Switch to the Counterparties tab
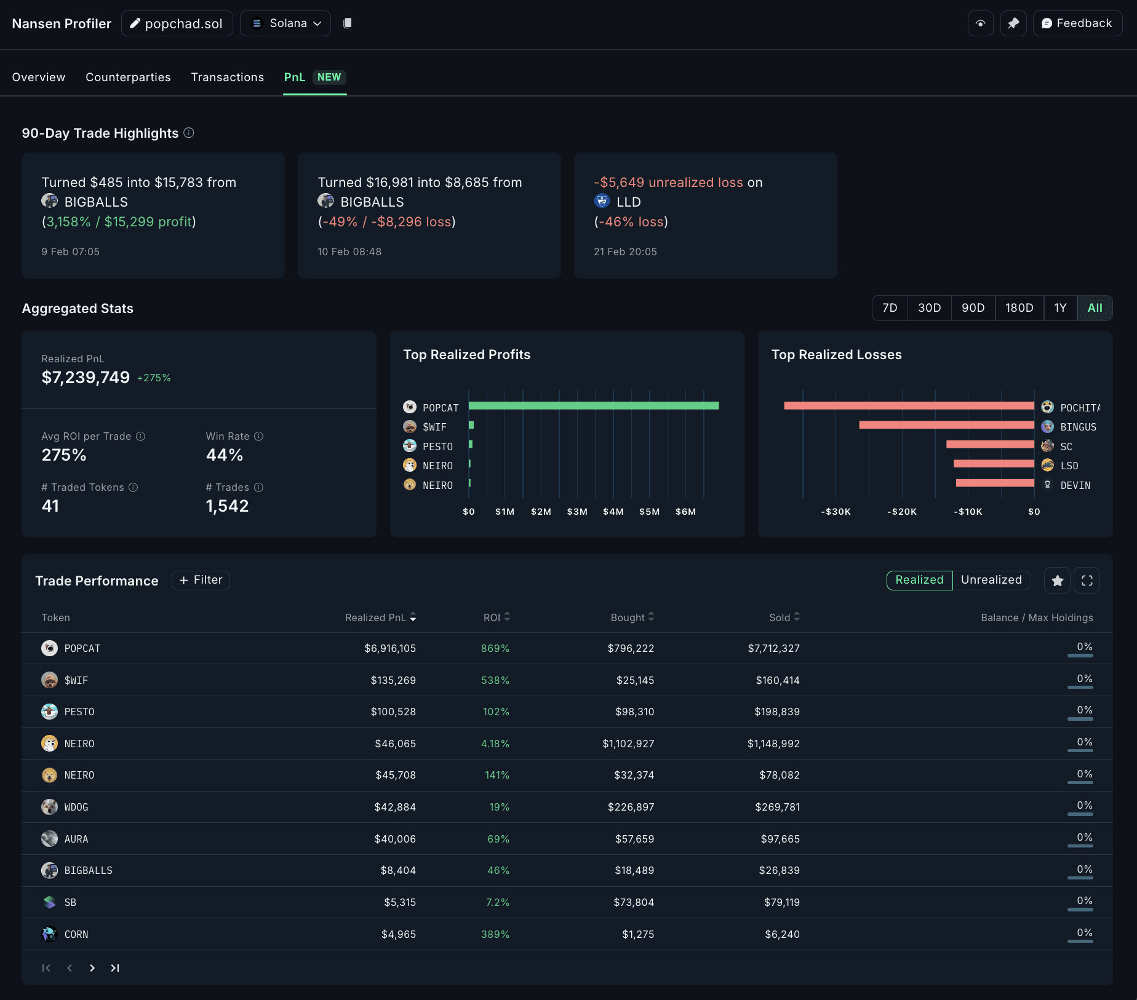The width and height of the screenshot is (1137, 1000). coord(128,77)
